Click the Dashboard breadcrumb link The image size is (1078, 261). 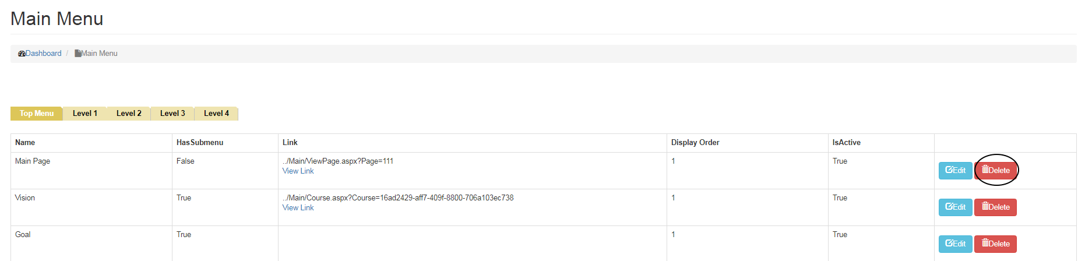(x=43, y=54)
